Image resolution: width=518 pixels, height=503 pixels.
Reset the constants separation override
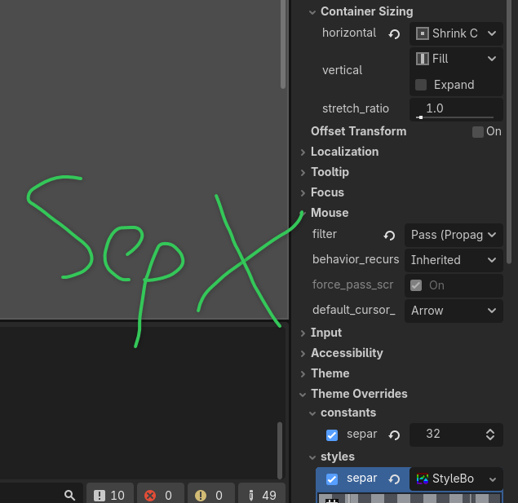[394, 435]
